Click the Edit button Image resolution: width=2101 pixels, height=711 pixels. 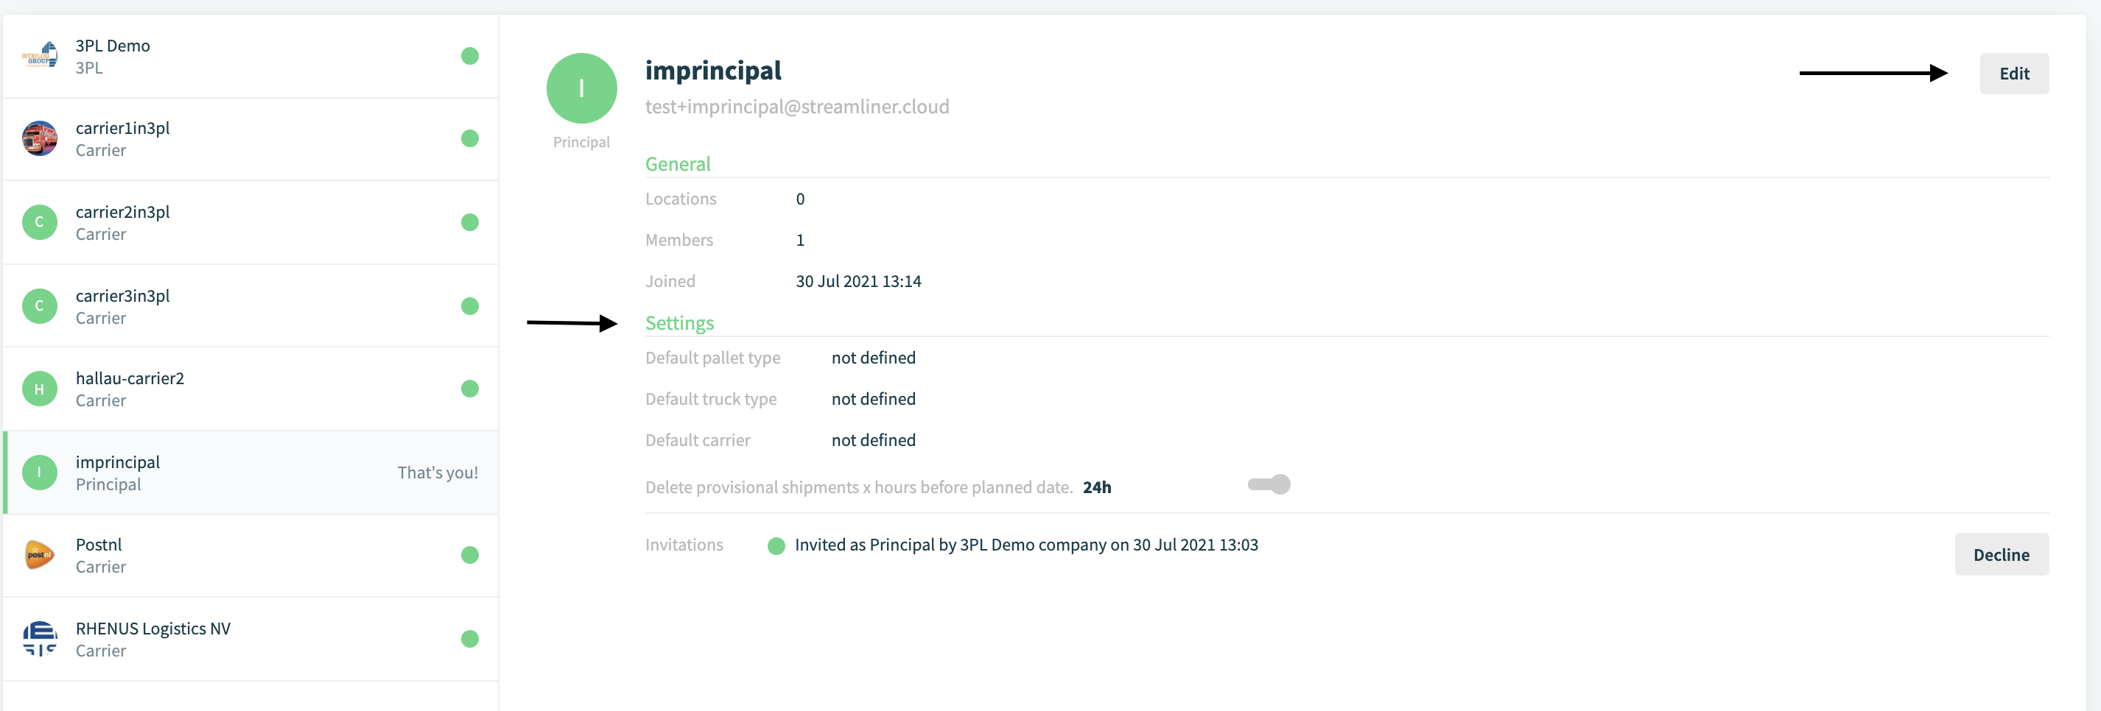pos(2014,74)
